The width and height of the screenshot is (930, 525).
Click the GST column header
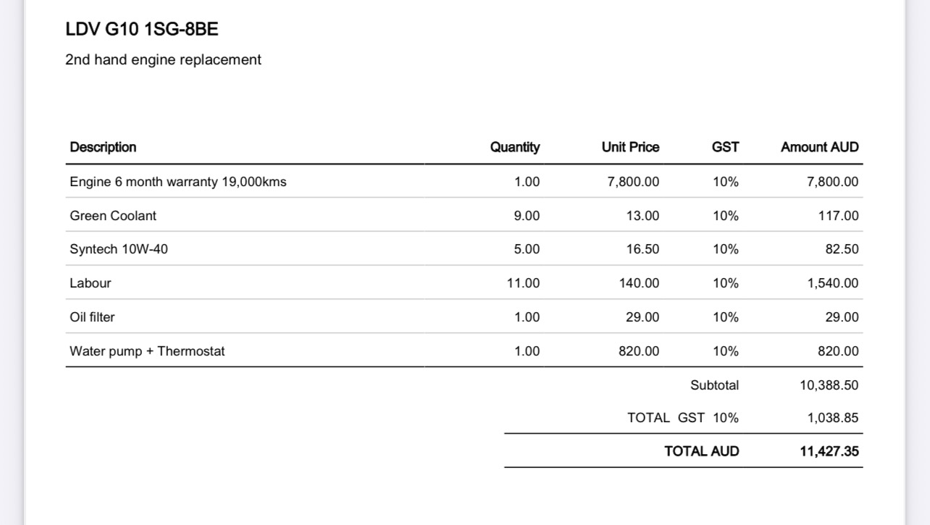click(x=725, y=147)
